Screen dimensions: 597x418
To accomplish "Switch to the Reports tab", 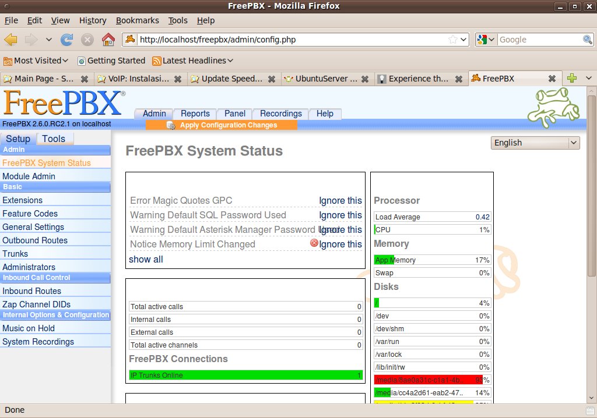I will 195,114.
